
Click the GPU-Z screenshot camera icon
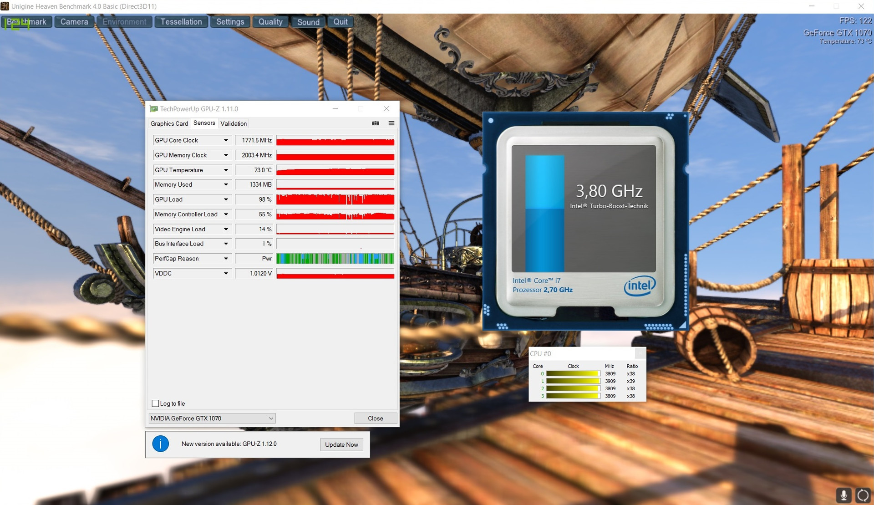(x=376, y=123)
